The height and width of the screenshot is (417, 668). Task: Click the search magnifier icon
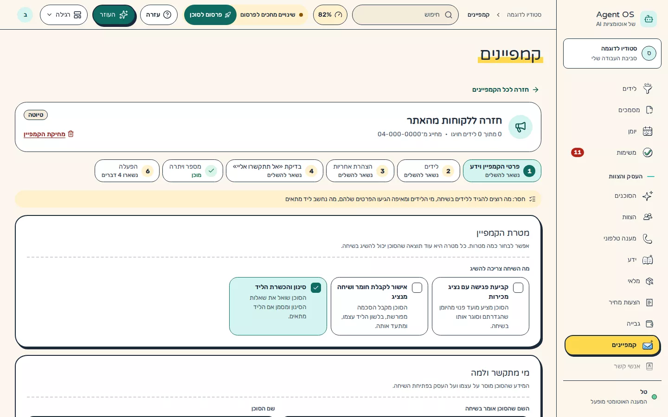(449, 15)
